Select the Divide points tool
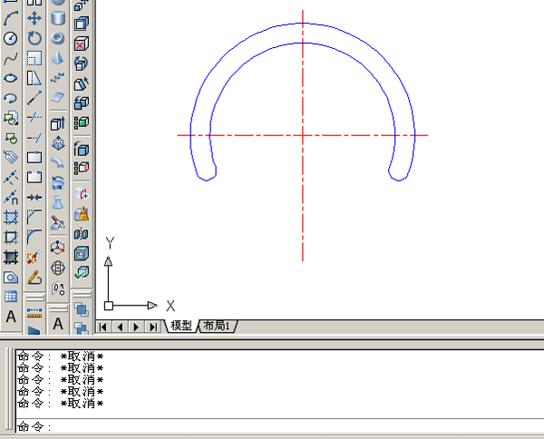The height and width of the screenshot is (439, 544). 11,198
